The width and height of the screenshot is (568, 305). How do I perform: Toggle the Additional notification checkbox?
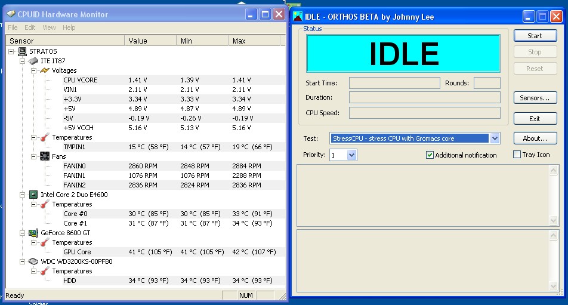(x=430, y=155)
